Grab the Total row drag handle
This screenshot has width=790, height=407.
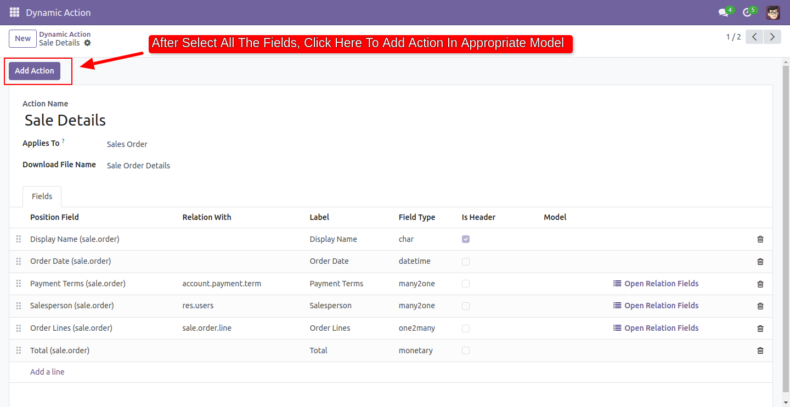click(19, 350)
